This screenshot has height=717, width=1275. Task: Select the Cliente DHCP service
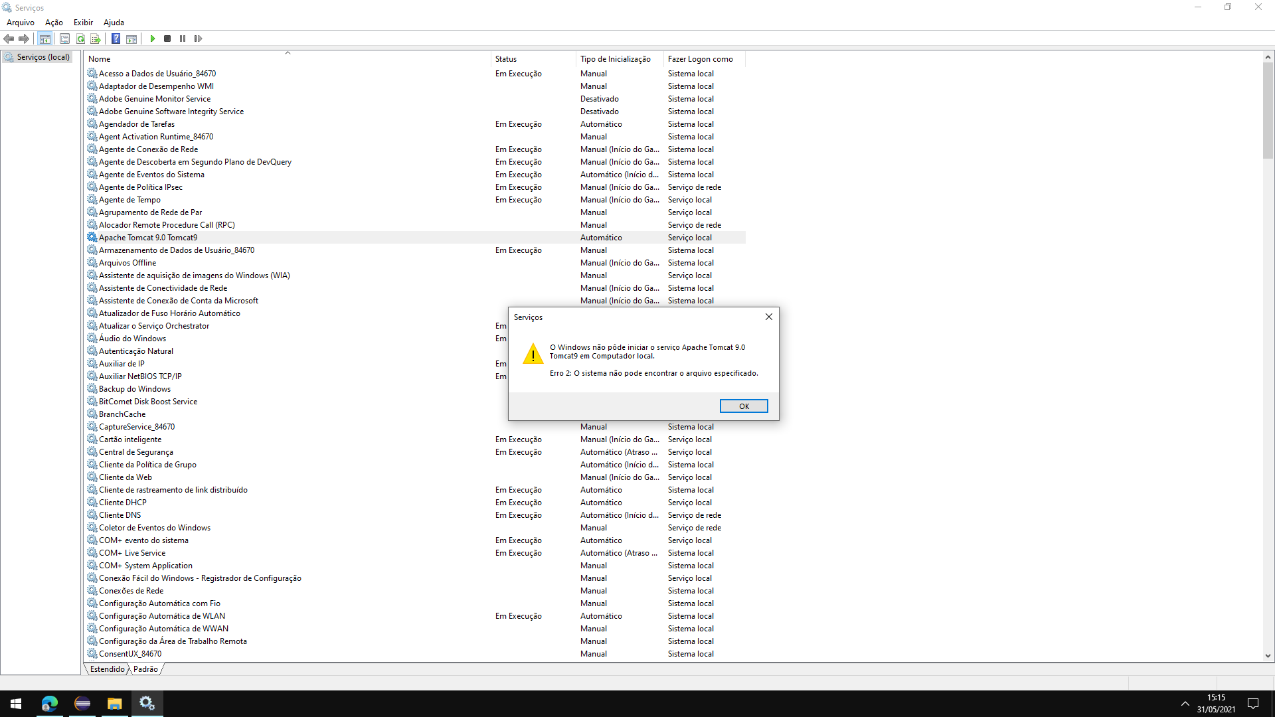coord(415,503)
